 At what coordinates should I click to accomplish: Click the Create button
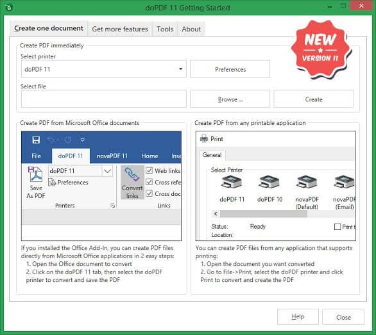point(314,99)
